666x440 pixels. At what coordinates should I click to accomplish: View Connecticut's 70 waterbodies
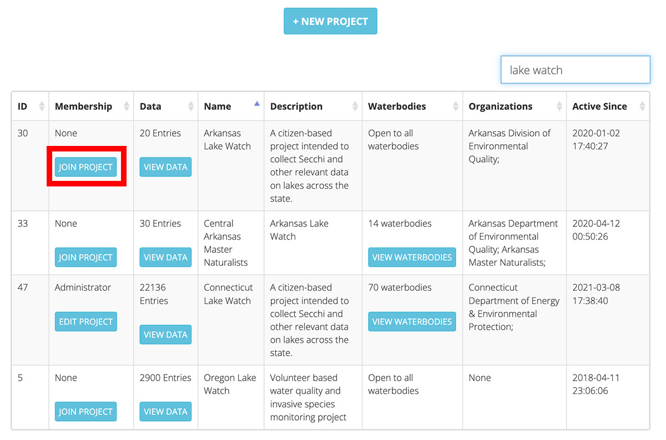(x=412, y=322)
